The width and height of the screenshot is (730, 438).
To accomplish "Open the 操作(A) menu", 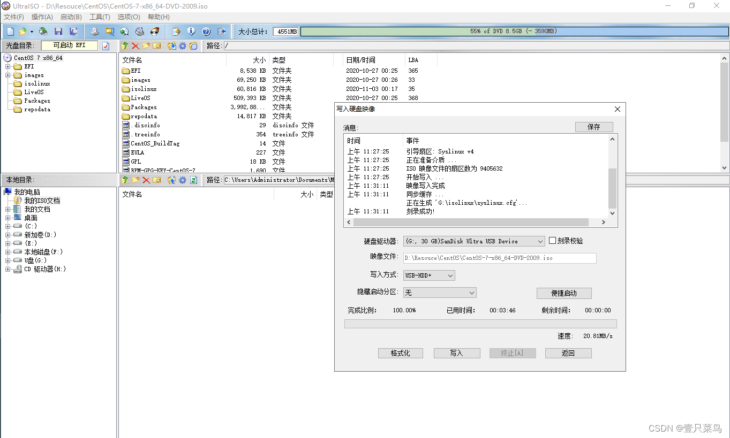I will 42,17.
